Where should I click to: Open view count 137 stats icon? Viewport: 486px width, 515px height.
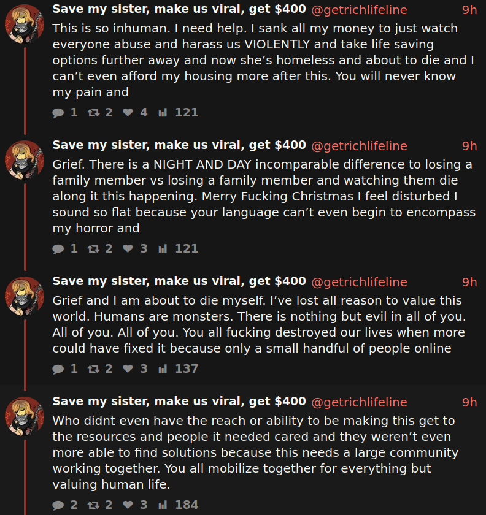coord(163,369)
